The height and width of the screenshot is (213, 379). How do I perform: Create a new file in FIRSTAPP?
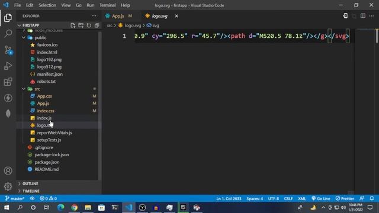click(x=73, y=25)
